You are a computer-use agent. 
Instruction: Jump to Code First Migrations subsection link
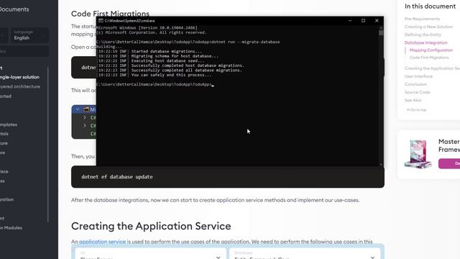pyautogui.click(x=429, y=58)
